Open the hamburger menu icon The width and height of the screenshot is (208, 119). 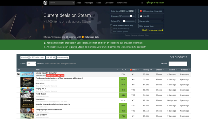(142, 3)
